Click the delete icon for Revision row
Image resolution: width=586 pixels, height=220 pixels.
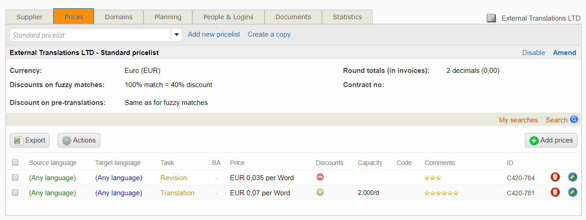click(x=555, y=177)
